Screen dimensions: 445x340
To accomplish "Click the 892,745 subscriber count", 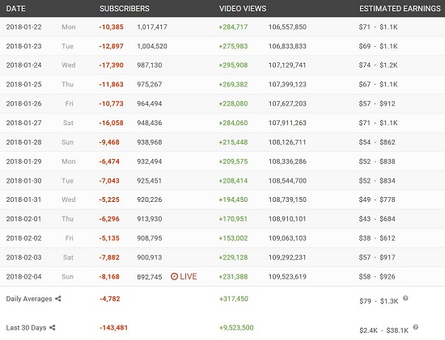I will coord(150,277).
